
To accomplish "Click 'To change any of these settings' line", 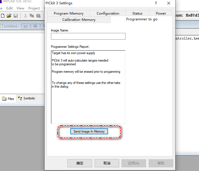I will pyautogui.click(x=86, y=83).
